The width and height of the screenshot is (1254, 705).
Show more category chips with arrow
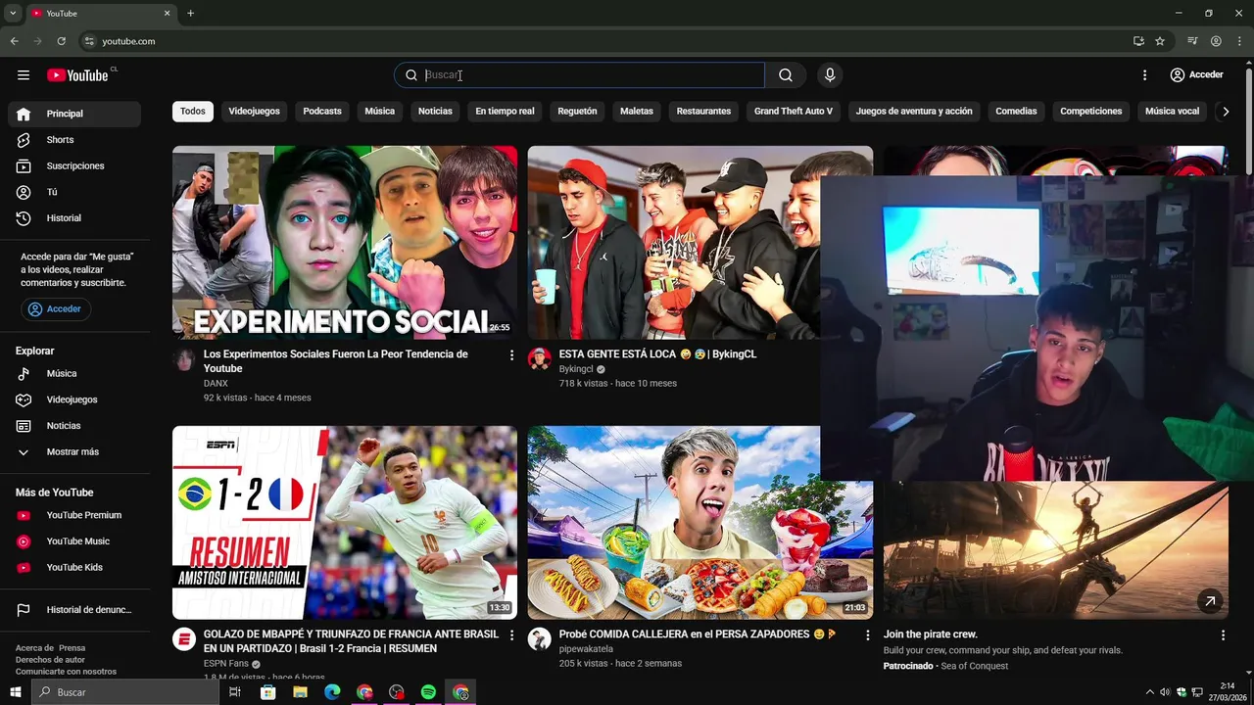[x=1225, y=112]
